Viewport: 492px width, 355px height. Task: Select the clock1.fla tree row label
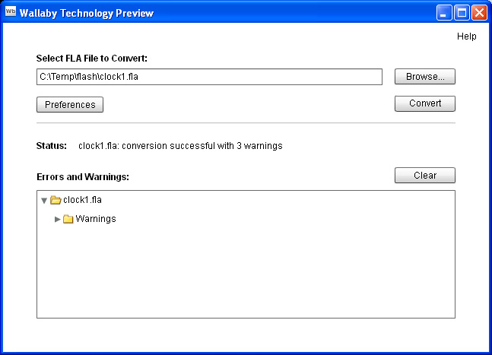point(82,200)
